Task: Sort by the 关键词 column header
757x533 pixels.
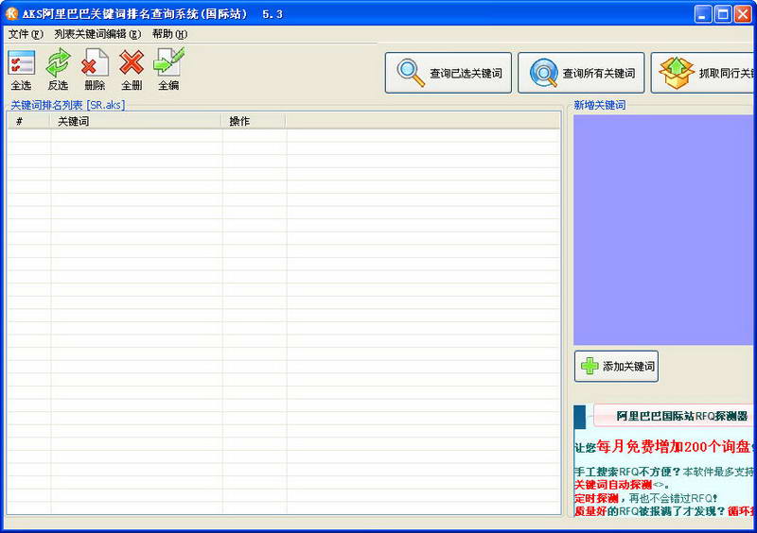Action: click(x=136, y=121)
